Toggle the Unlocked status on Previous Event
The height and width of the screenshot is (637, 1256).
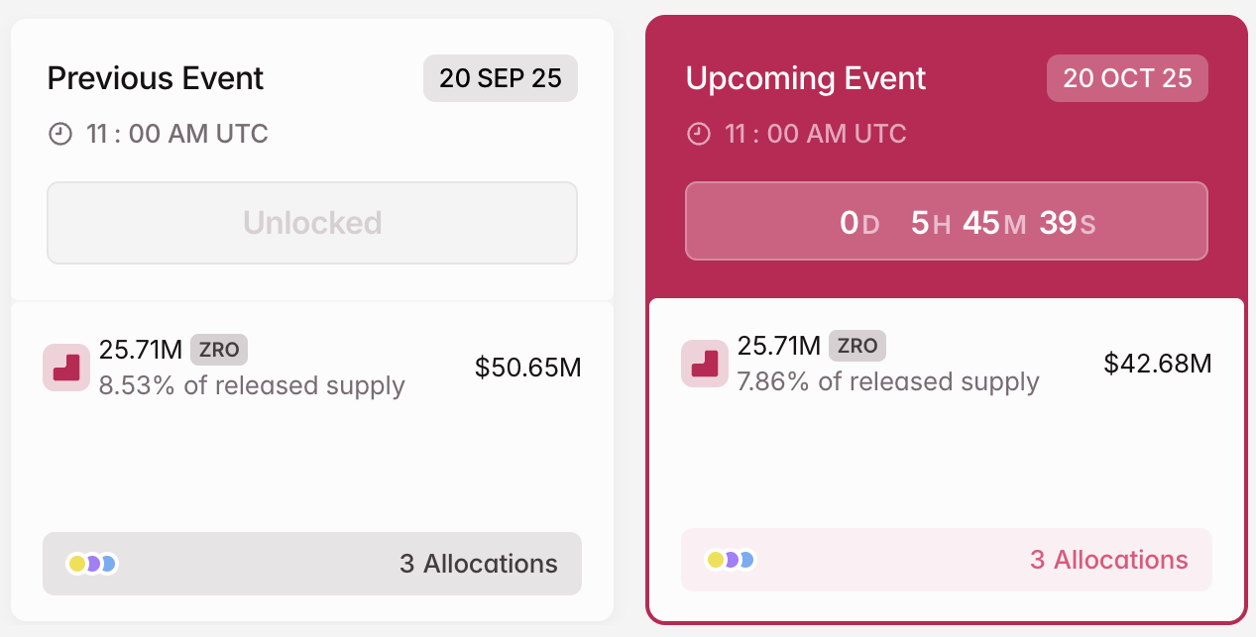coord(311,222)
